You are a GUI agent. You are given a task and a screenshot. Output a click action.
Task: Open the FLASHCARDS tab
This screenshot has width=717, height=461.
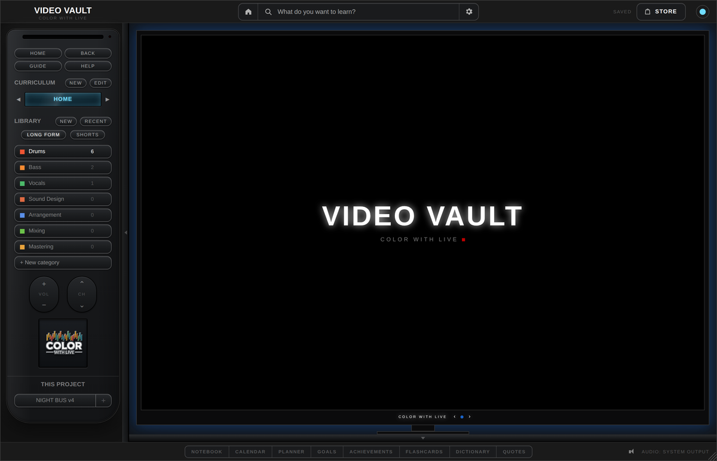[x=424, y=452]
